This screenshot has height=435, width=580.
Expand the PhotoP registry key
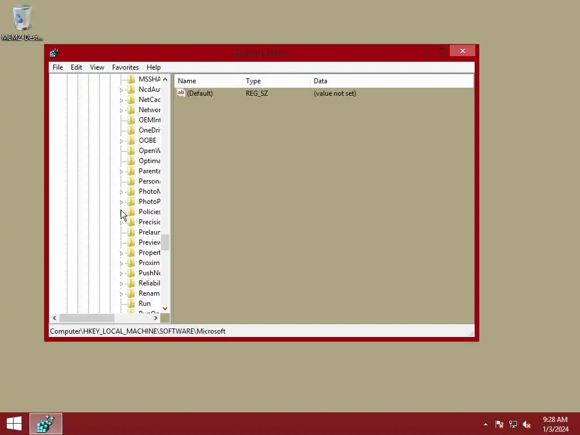[x=121, y=202]
